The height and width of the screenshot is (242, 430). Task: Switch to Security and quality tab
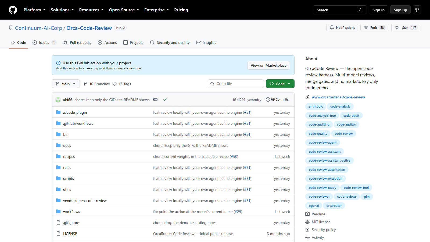tap(170, 43)
